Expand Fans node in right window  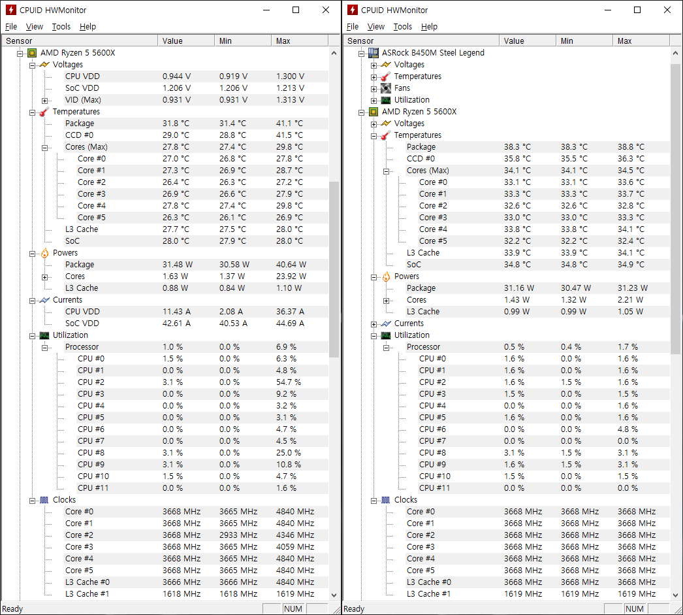pos(373,89)
